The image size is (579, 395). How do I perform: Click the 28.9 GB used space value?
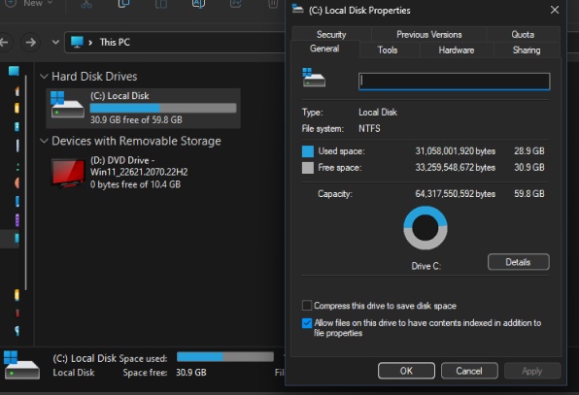point(529,150)
